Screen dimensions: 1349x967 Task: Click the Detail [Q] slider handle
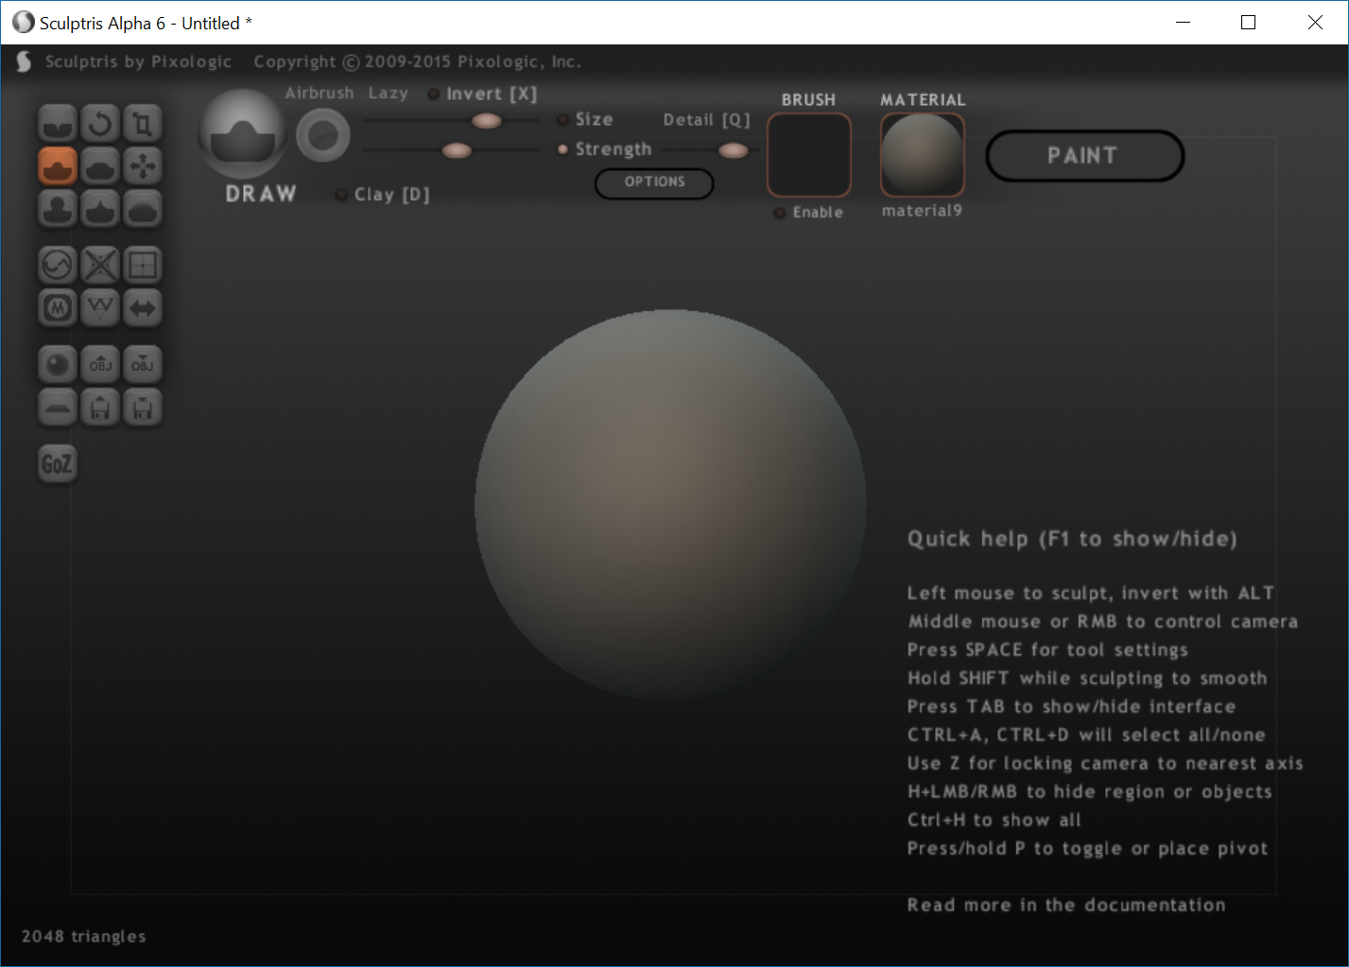click(x=733, y=150)
